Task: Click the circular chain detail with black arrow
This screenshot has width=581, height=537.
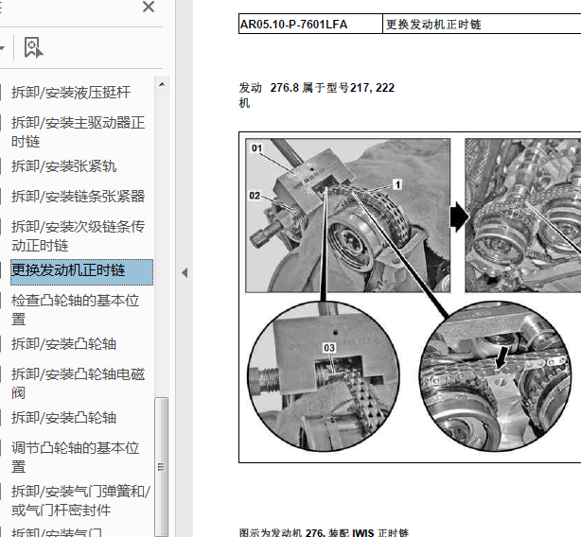Action: 496,376
